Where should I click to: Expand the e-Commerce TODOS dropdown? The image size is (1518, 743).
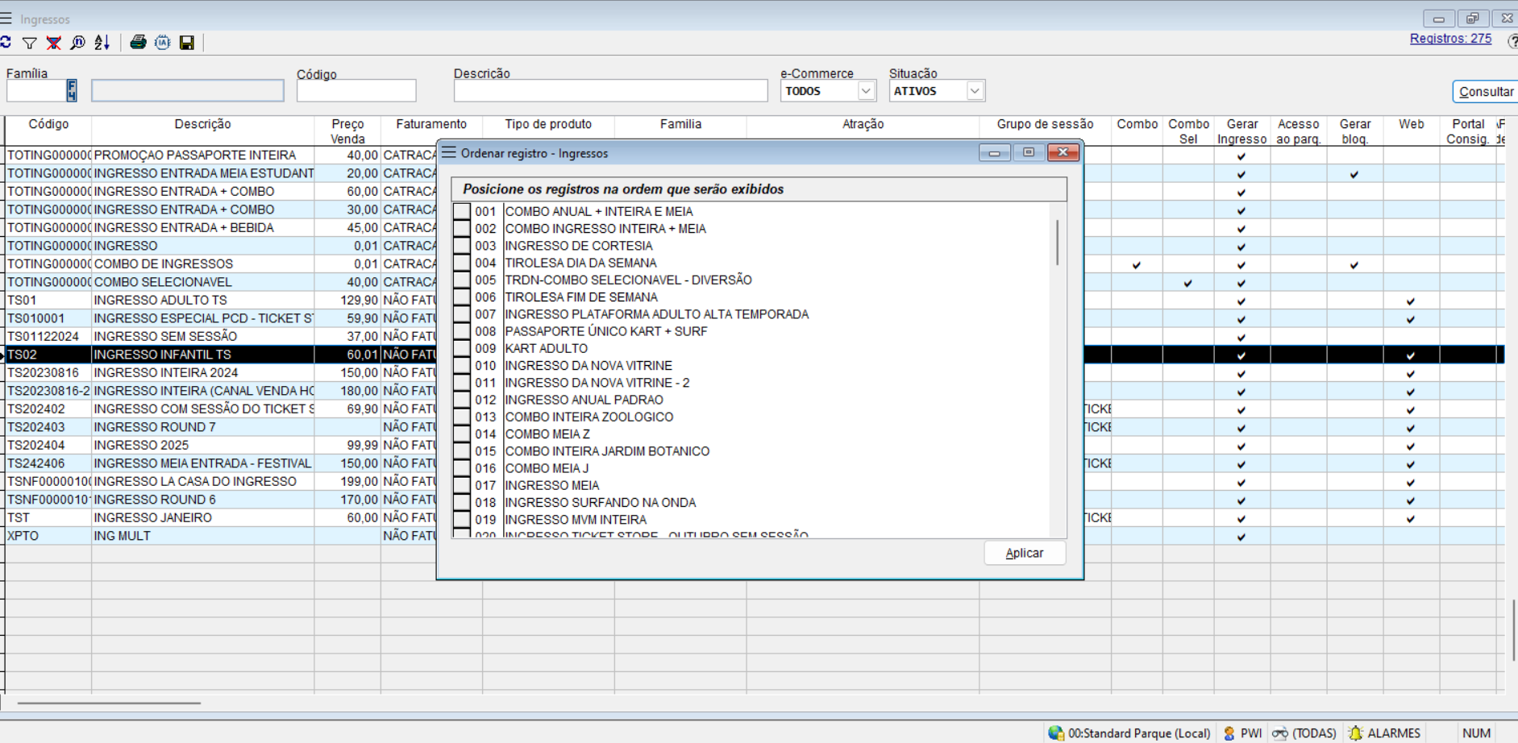[866, 91]
